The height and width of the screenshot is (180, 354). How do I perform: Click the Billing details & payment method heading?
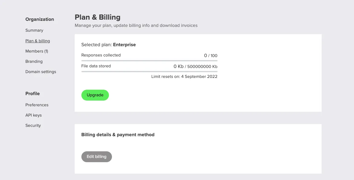[118, 134]
